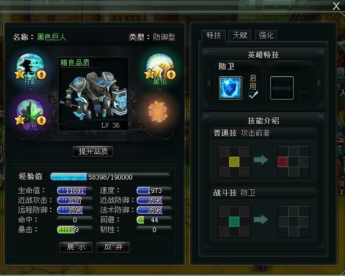Upgrade 星佑 using its orange arrow badge
This screenshot has width=345, height=276.
point(171,74)
